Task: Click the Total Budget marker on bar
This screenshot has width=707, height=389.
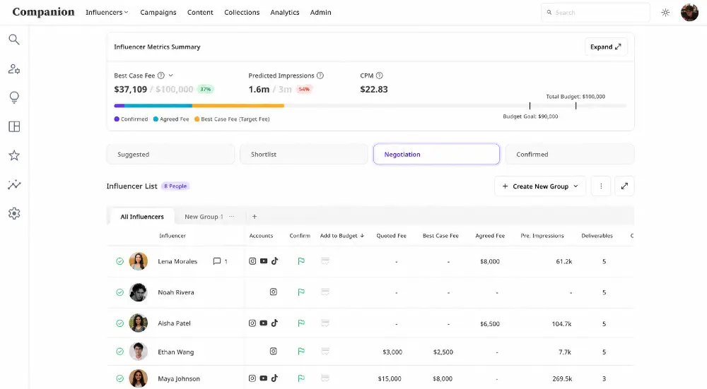Action: (x=575, y=105)
